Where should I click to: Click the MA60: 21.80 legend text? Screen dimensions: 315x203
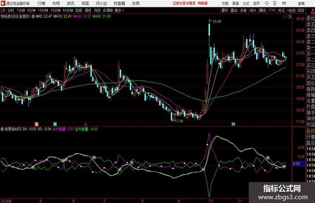point(102,16)
